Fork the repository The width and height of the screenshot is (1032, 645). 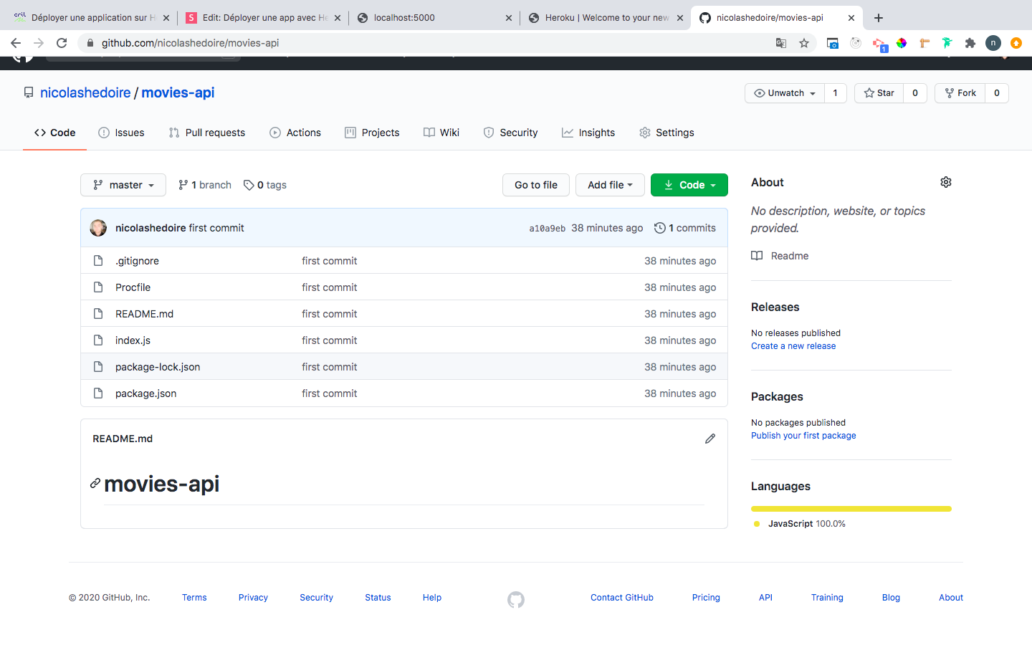pyautogui.click(x=960, y=93)
